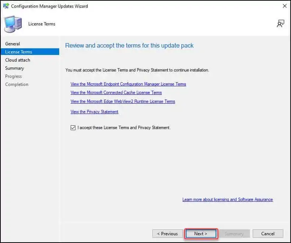Click the feedback person icon at top right

point(280,24)
